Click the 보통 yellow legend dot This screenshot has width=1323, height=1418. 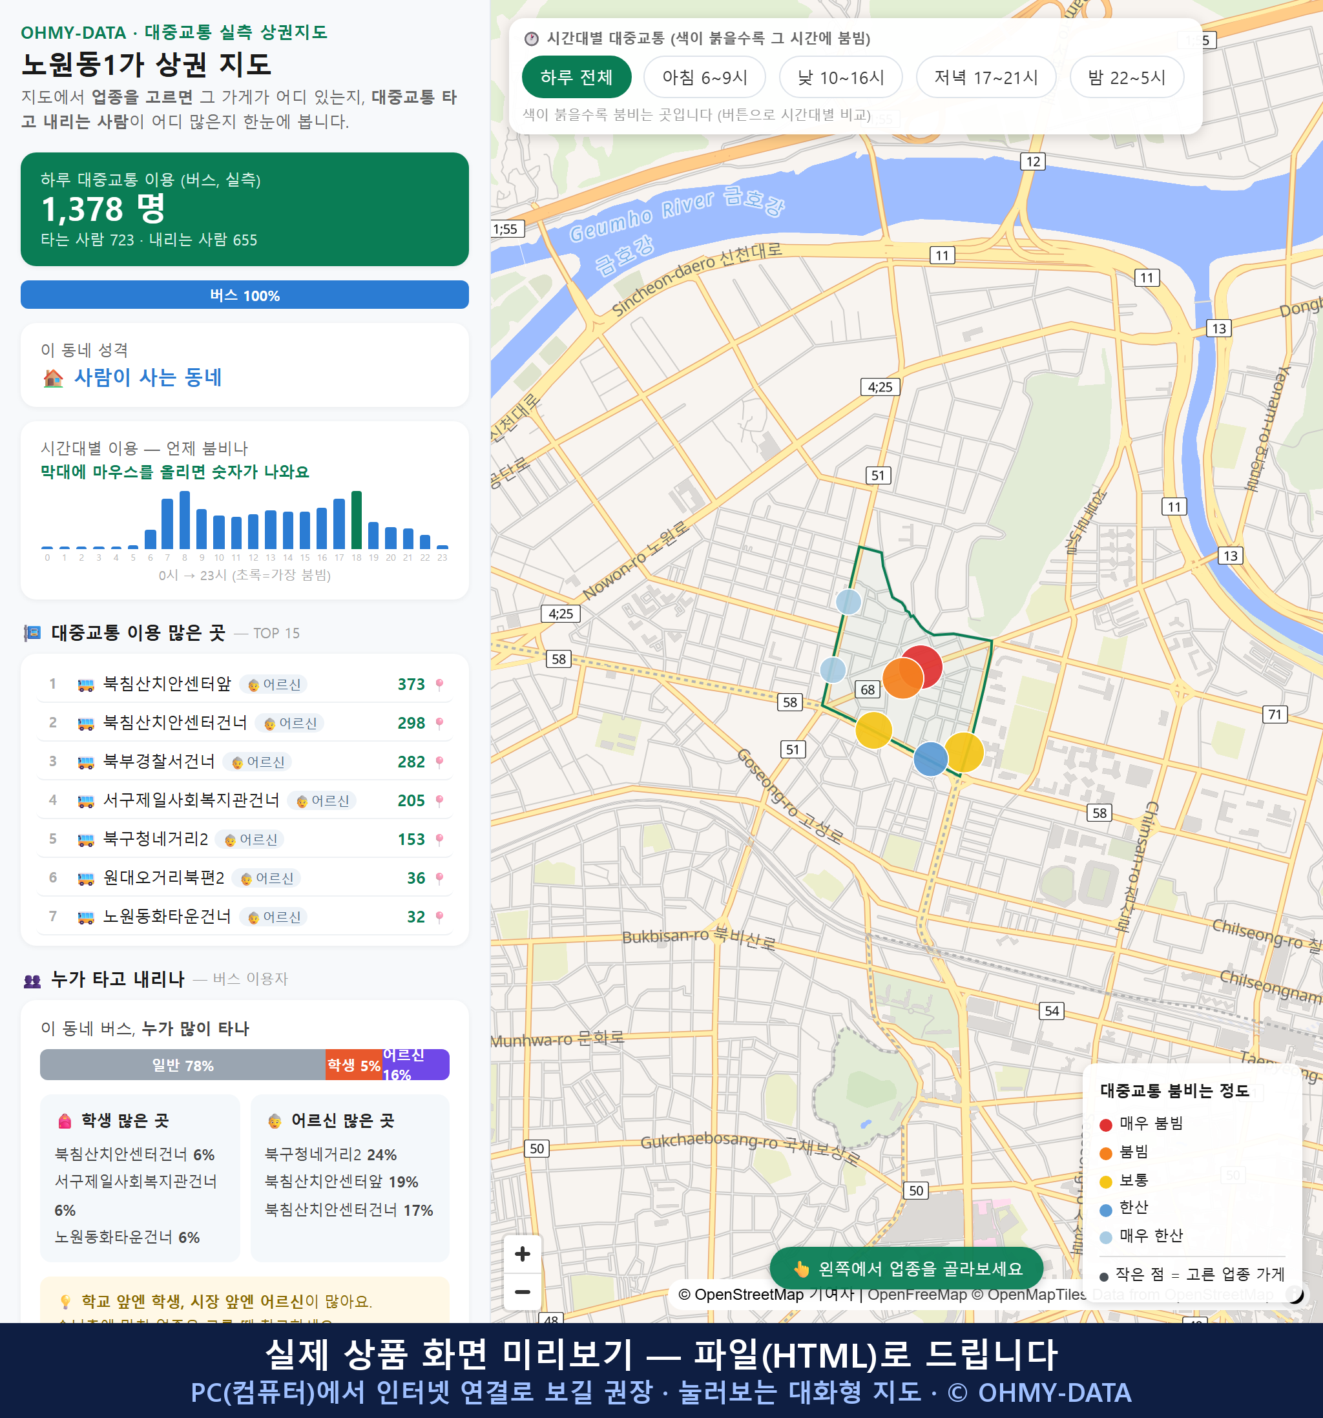pyautogui.click(x=1105, y=1182)
